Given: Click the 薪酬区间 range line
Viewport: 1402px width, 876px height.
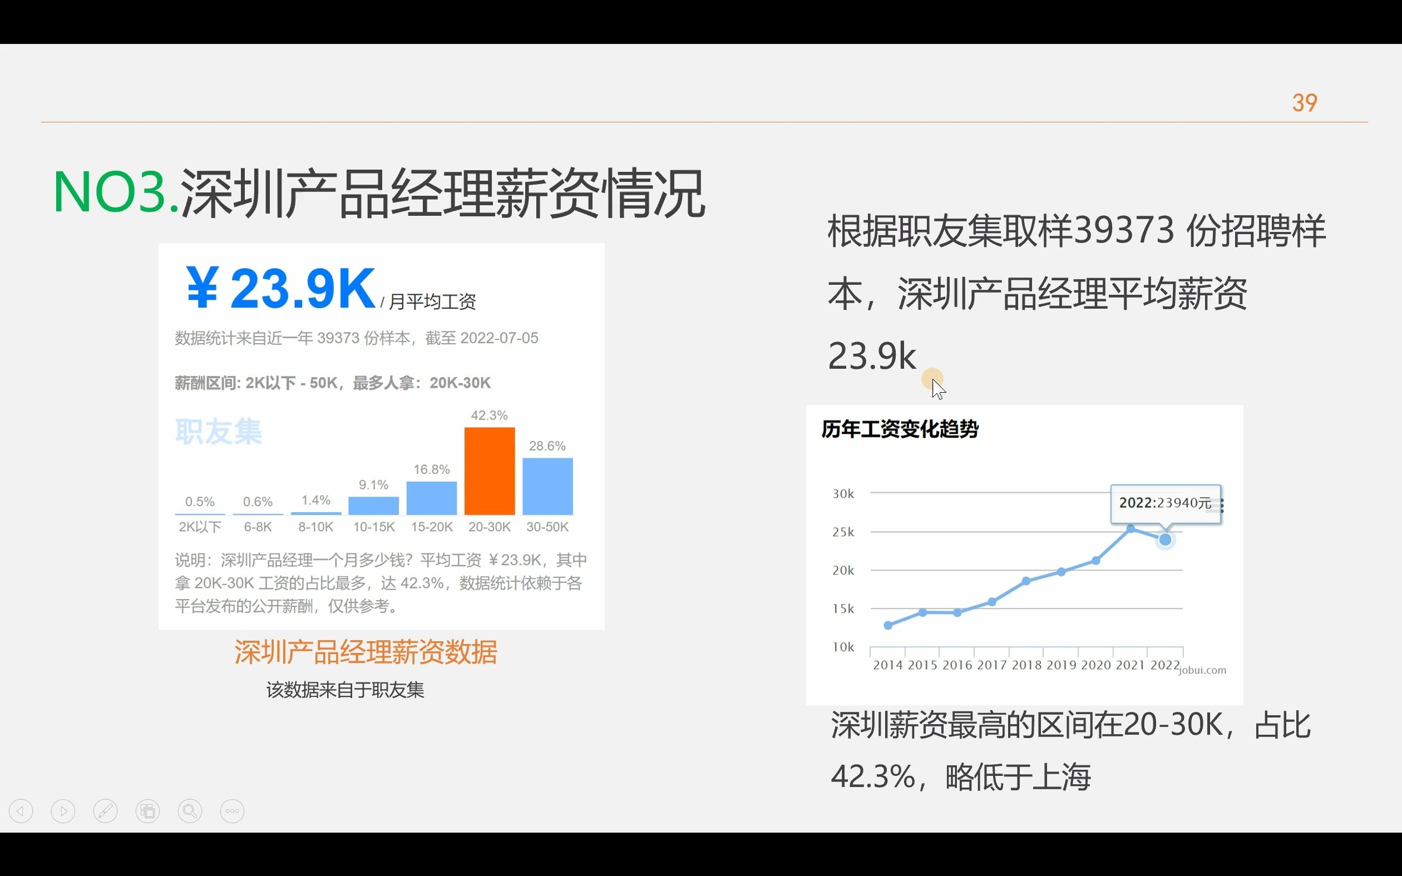Looking at the screenshot, I should (x=333, y=383).
